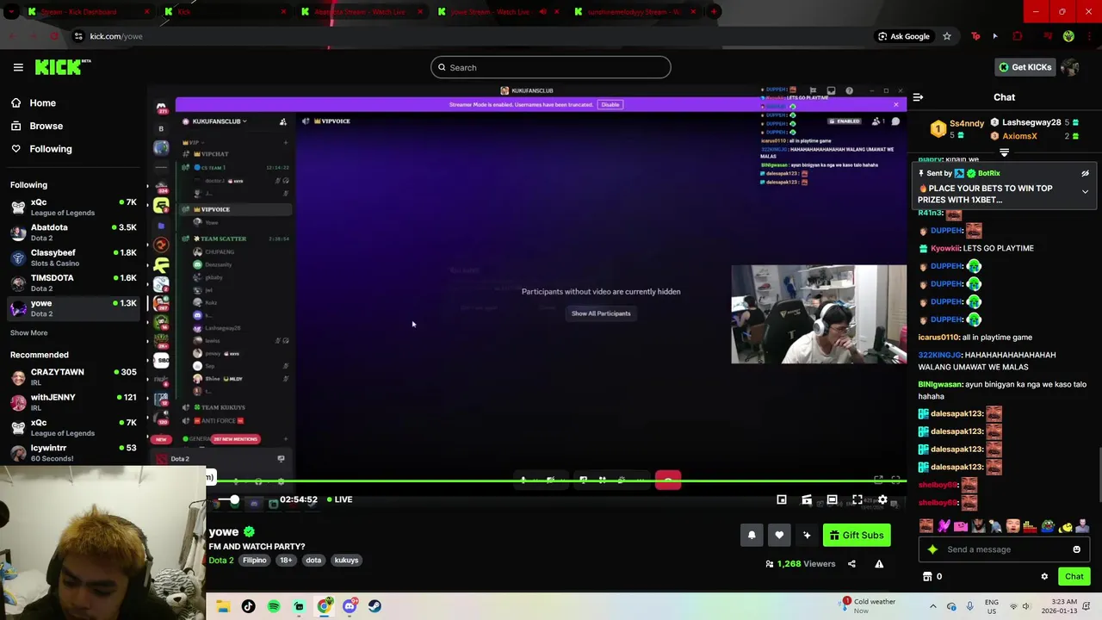Click the Ask Google button

pos(904,36)
